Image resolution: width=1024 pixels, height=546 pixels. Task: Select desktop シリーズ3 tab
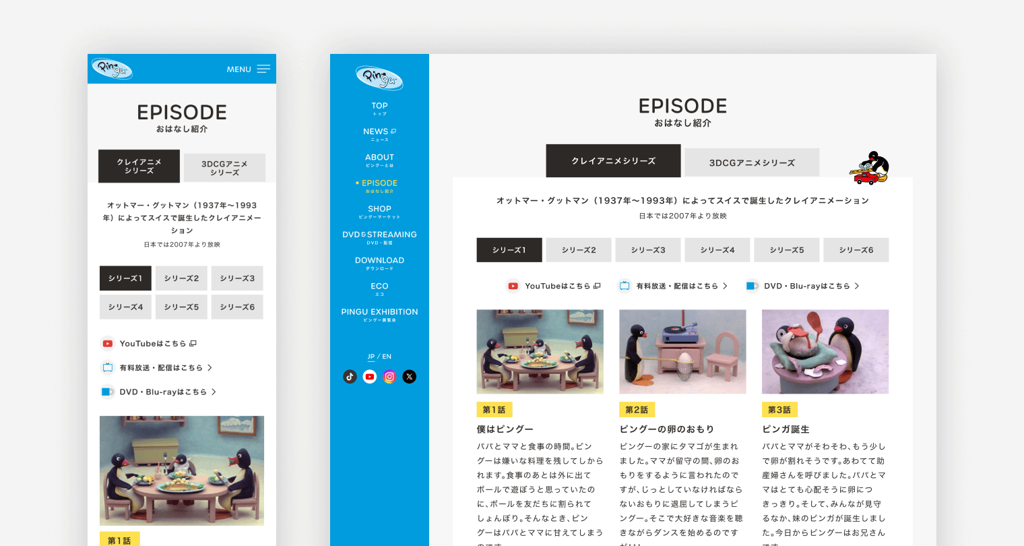point(648,250)
